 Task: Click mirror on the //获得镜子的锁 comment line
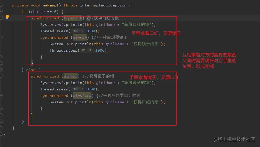pos(71,76)
